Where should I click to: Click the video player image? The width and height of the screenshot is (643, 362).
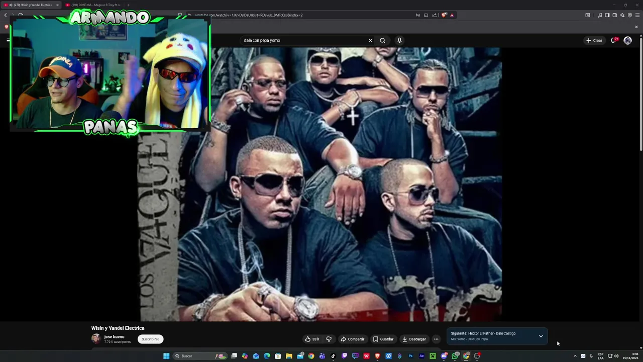[320, 184]
